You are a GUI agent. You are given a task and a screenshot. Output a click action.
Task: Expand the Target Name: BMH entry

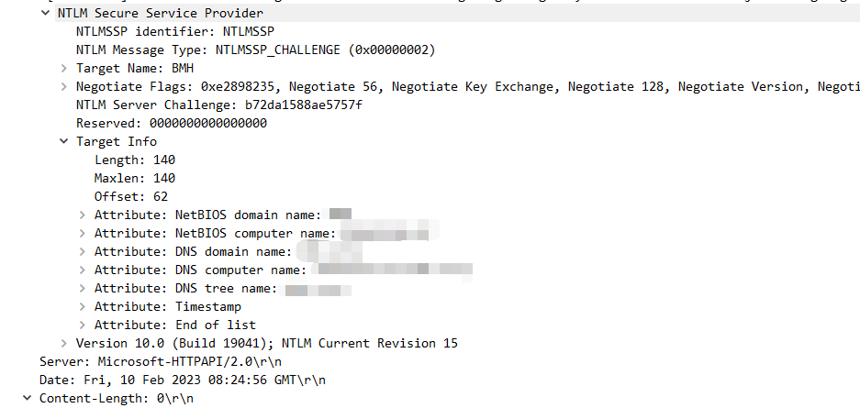click(64, 69)
